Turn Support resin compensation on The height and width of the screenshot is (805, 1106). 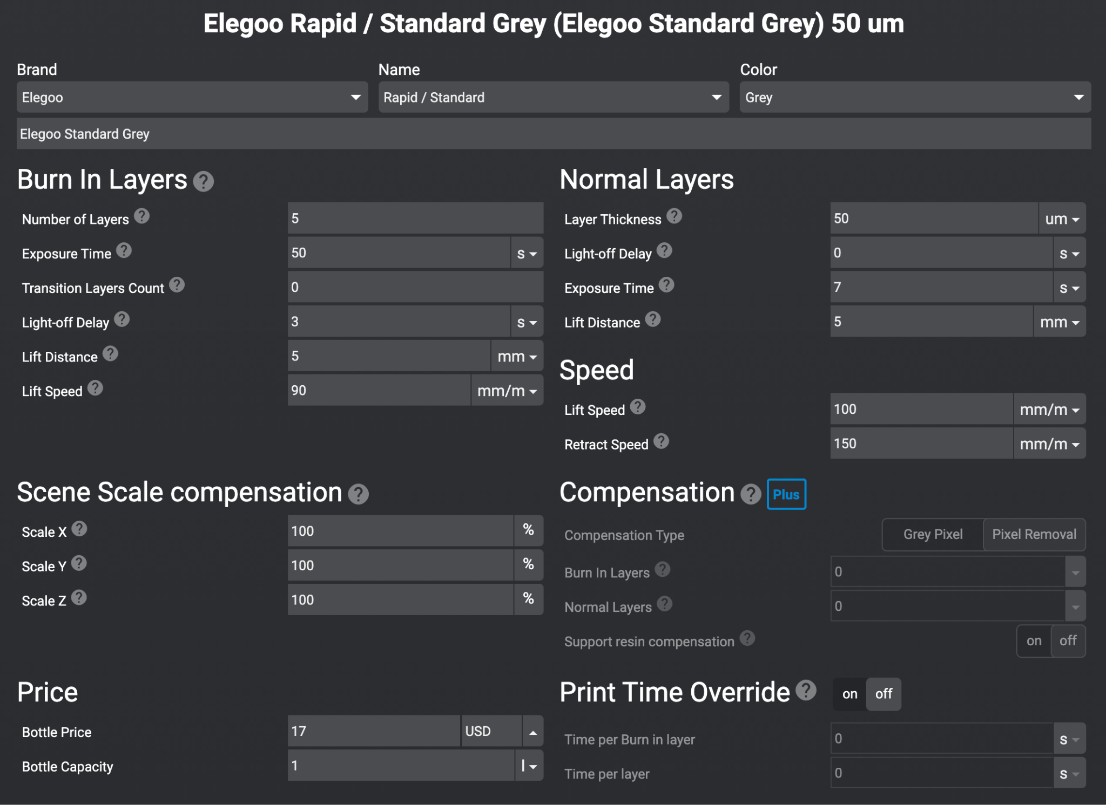coord(1034,641)
